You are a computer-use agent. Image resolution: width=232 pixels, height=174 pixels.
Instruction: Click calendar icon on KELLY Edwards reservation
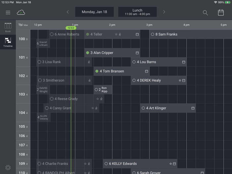pyautogui.click(x=174, y=164)
